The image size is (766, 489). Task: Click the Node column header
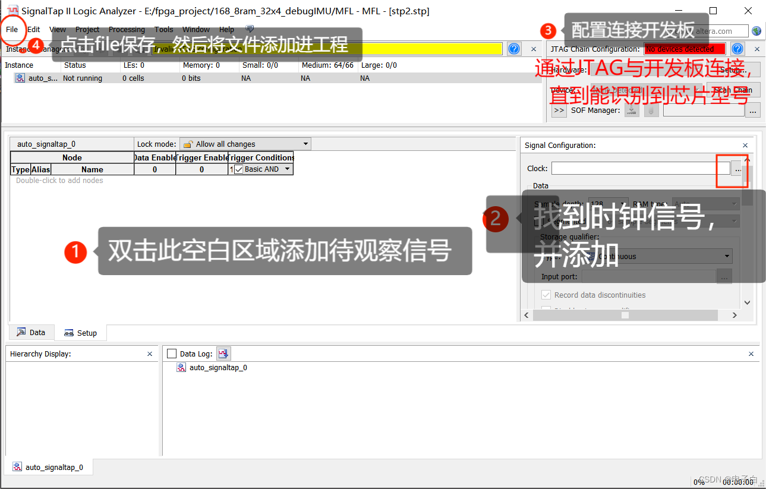click(x=72, y=157)
